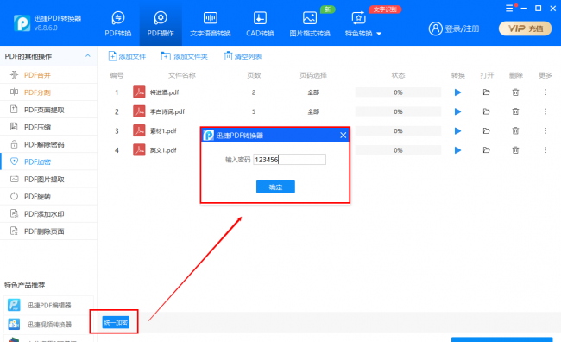Switch to PDF操作 tab

pos(161,24)
